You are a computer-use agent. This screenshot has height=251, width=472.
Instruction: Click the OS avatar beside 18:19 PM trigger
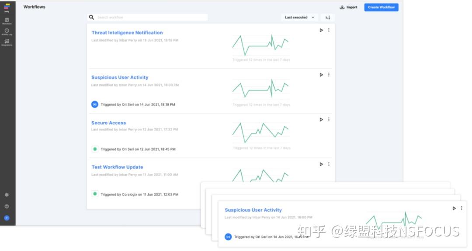[x=95, y=104]
